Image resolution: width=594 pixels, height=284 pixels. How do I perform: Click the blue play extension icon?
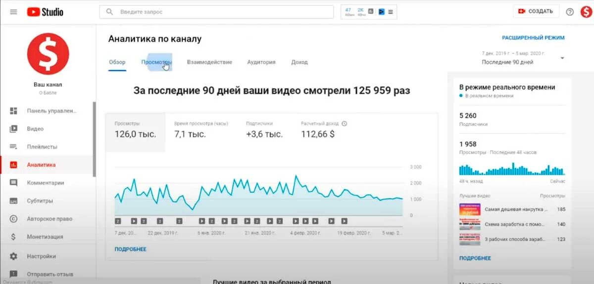[381, 11]
